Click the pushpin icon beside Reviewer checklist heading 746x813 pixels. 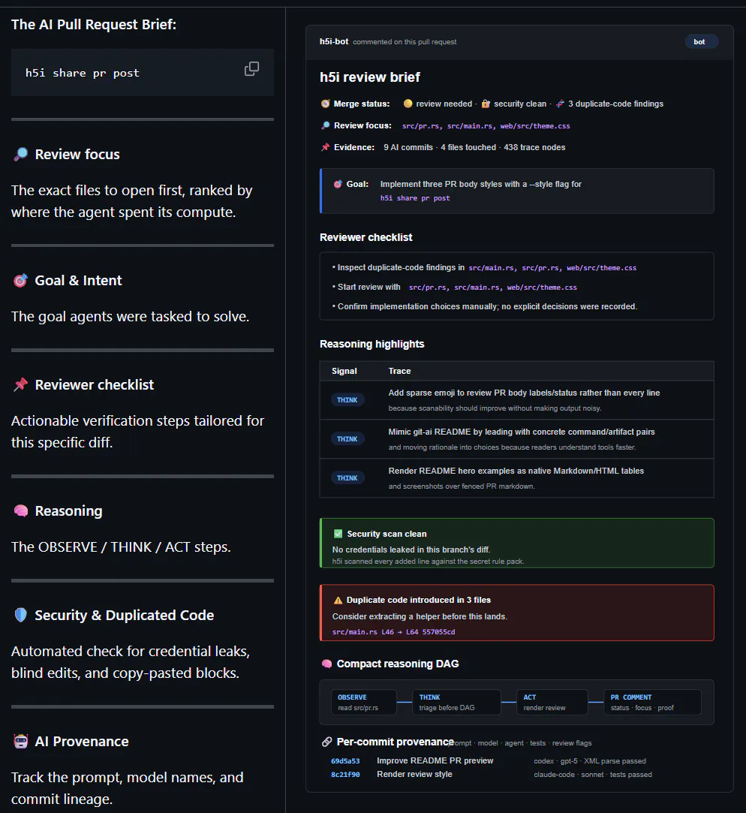click(x=21, y=384)
